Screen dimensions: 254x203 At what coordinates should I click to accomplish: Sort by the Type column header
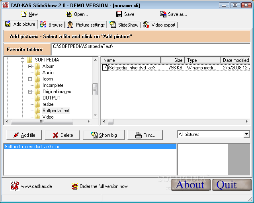[x=203, y=60]
